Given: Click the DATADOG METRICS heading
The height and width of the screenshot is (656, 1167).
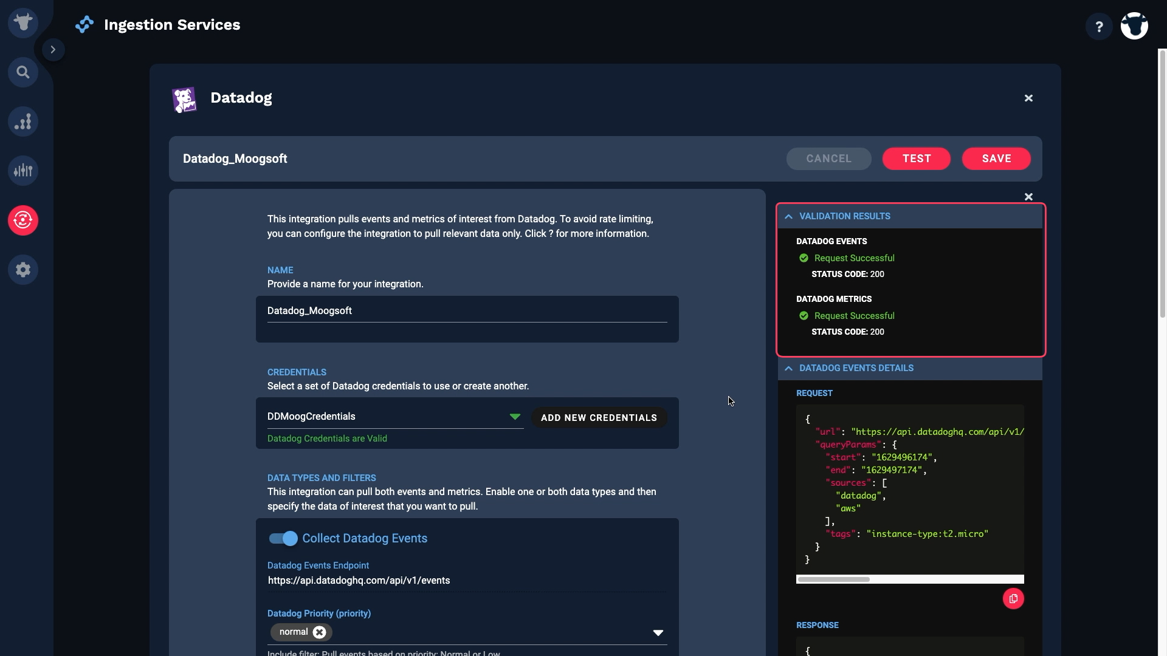Looking at the screenshot, I should coord(834,299).
